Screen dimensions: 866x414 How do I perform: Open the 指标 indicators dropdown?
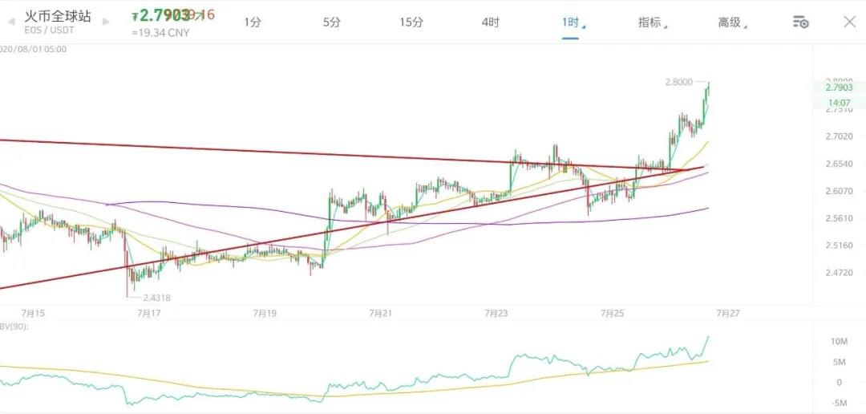pos(651,22)
